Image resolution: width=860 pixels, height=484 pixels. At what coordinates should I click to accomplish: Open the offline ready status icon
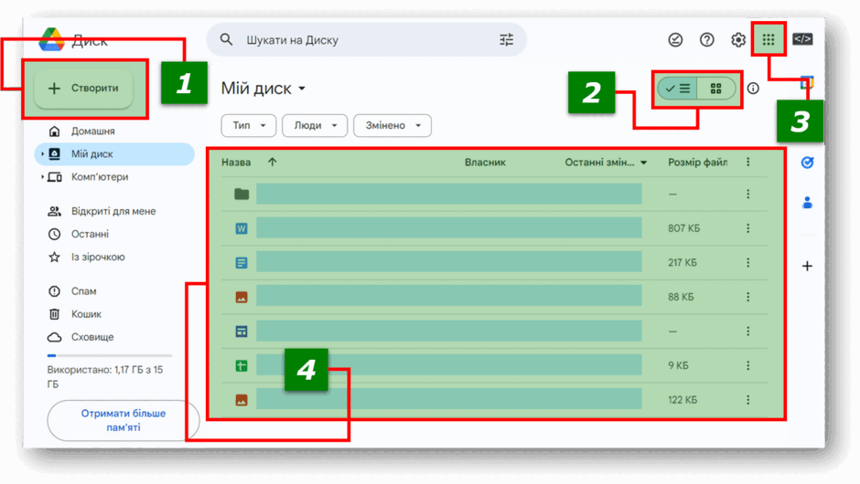675,39
